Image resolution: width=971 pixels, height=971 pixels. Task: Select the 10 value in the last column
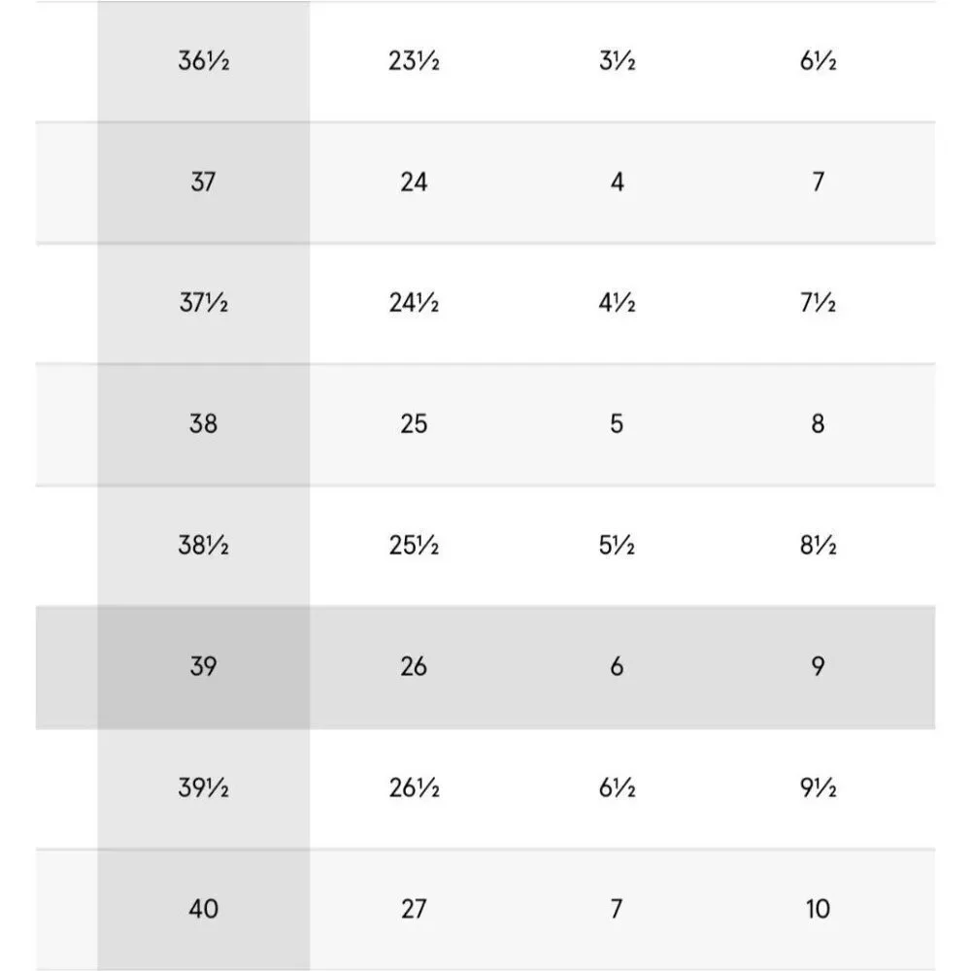(x=818, y=909)
